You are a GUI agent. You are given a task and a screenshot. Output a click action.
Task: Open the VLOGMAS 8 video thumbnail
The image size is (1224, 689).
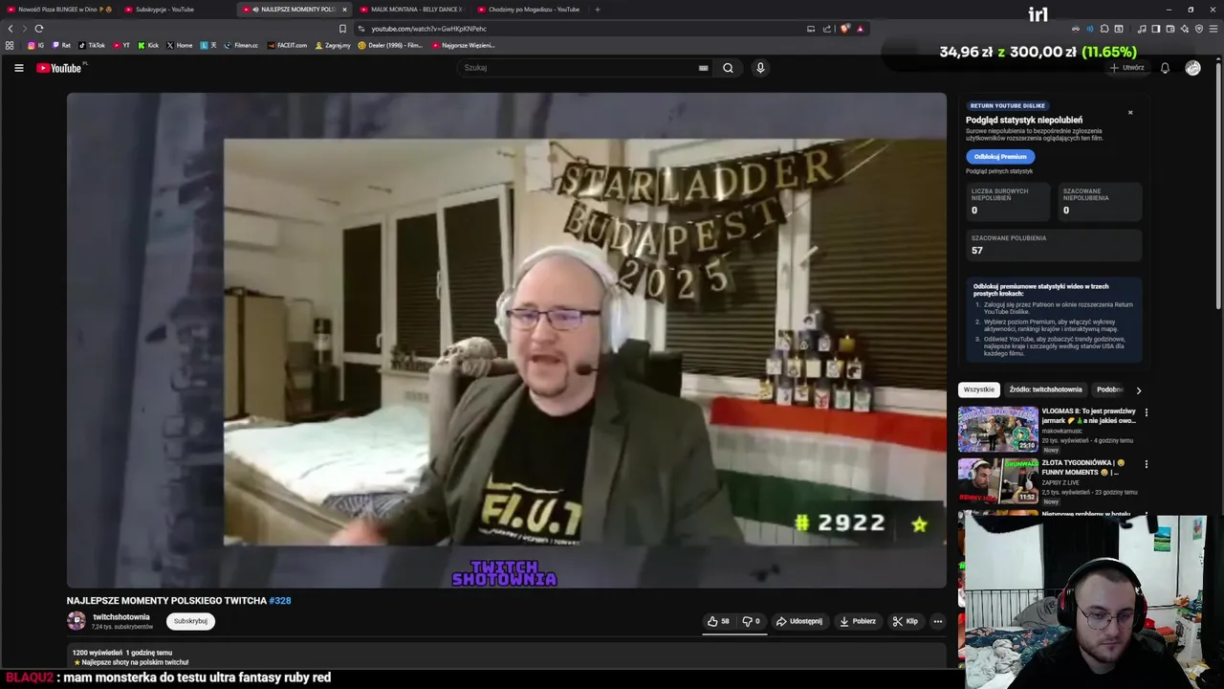998,429
